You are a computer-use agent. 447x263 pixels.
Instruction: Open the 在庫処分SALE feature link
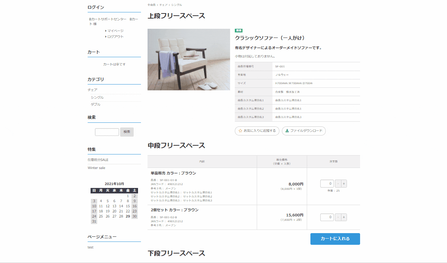point(98,160)
